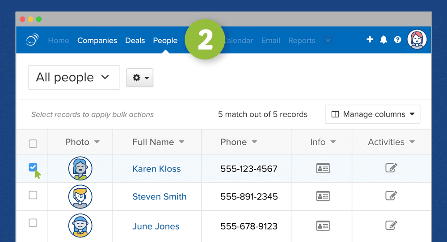Open Steven Smith info card icon
The width and height of the screenshot is (447, 242).
[323, 196]
